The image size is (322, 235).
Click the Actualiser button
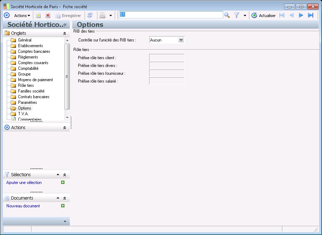[x=264, y=16]
